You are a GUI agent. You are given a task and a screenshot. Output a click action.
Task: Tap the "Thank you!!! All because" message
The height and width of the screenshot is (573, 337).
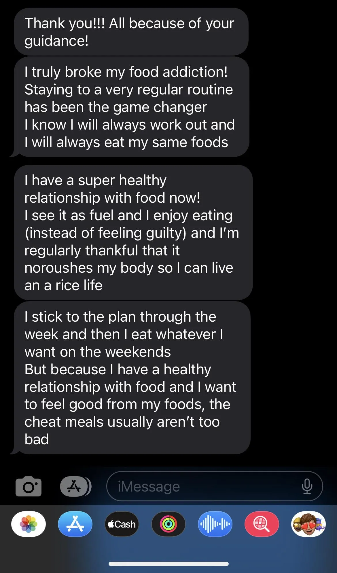pyautogui.click(x=130, y=24)
